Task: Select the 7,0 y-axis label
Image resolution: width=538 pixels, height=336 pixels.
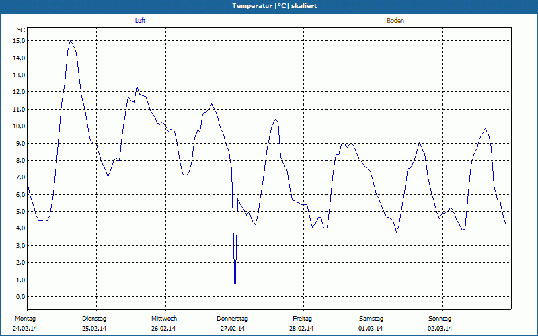Action: [x=22, y=177]
